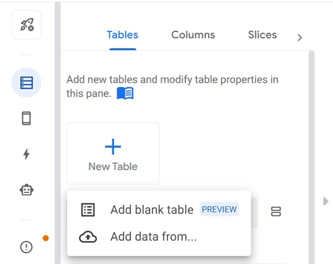This screenshot has height=264, width=333.
Task: Click the pane's vertical scrollbar
Action: click(x=311, y=125)
